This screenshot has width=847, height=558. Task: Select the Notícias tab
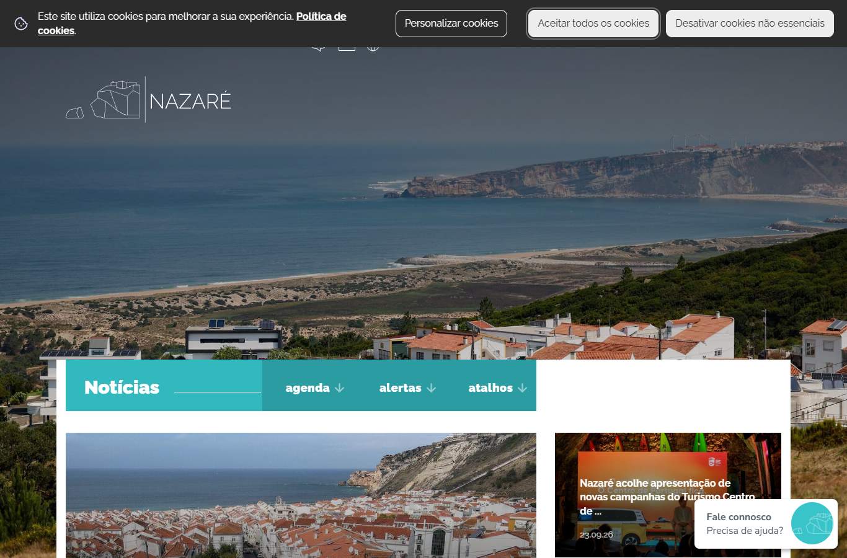point(122,387)
